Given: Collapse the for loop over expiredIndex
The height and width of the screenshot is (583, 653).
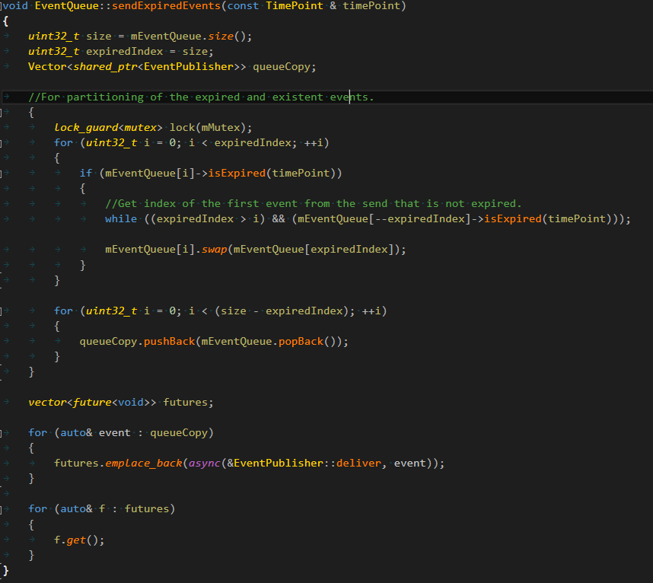Looking at the screenshot, I should point(2,143).
